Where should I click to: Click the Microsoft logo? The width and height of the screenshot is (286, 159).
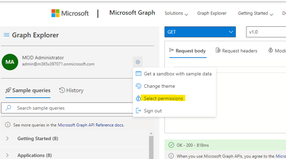(70, 13)
